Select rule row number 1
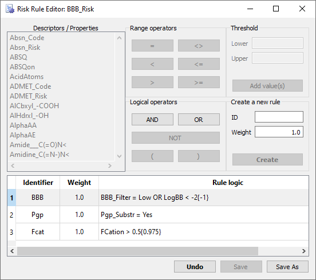Viewport: 316px width, 280px height. click(11, 198)
